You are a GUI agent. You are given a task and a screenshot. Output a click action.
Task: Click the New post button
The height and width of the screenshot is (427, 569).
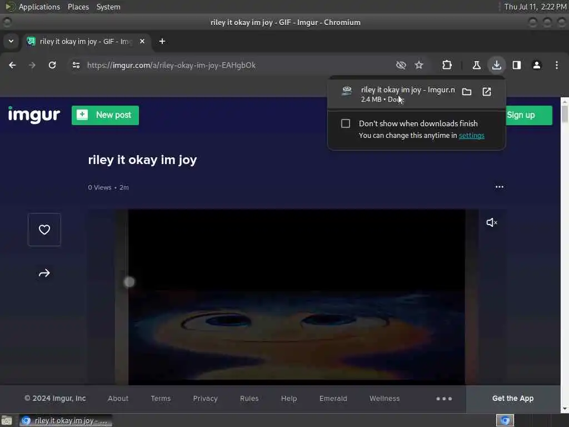point(105,115)
